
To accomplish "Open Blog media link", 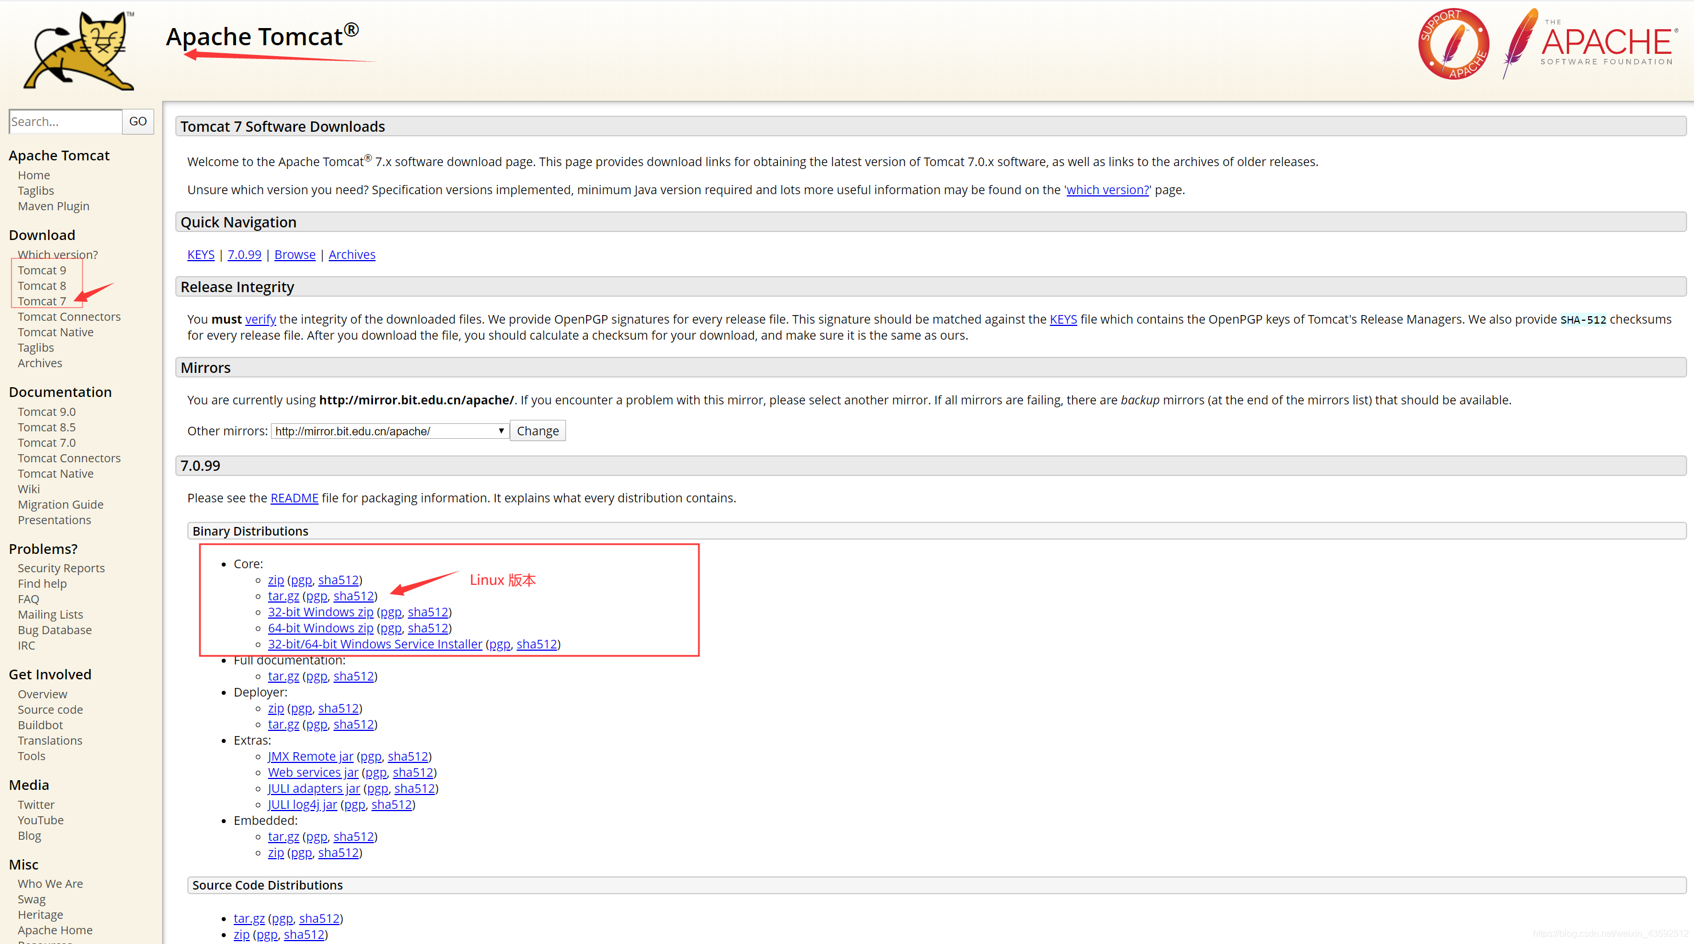I will coord(29,836).
